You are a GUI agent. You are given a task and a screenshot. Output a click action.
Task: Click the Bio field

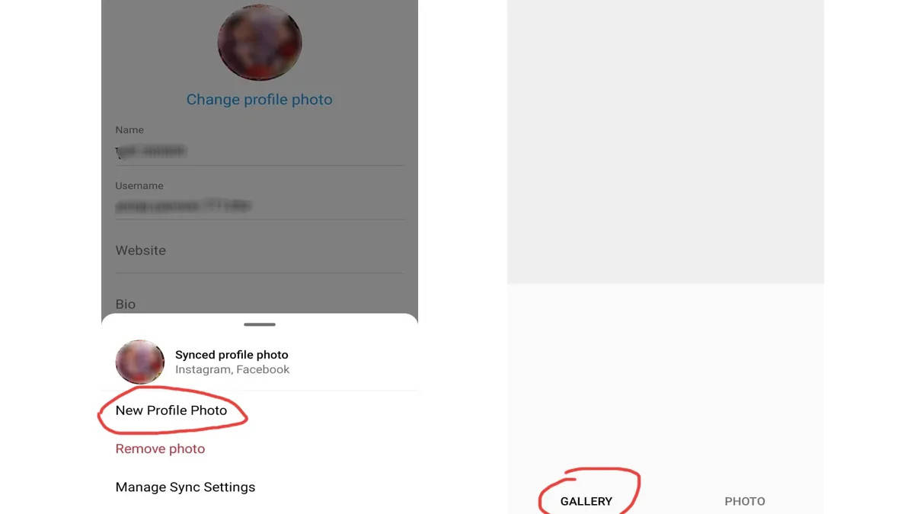pos(260,303)
